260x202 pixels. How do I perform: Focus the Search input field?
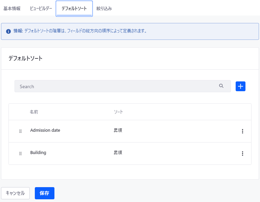click(115, 86)
